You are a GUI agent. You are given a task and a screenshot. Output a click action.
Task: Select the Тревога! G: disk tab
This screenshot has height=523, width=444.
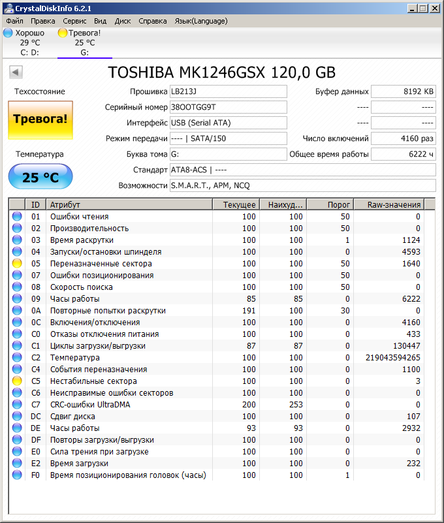click(x=85, y=42)
